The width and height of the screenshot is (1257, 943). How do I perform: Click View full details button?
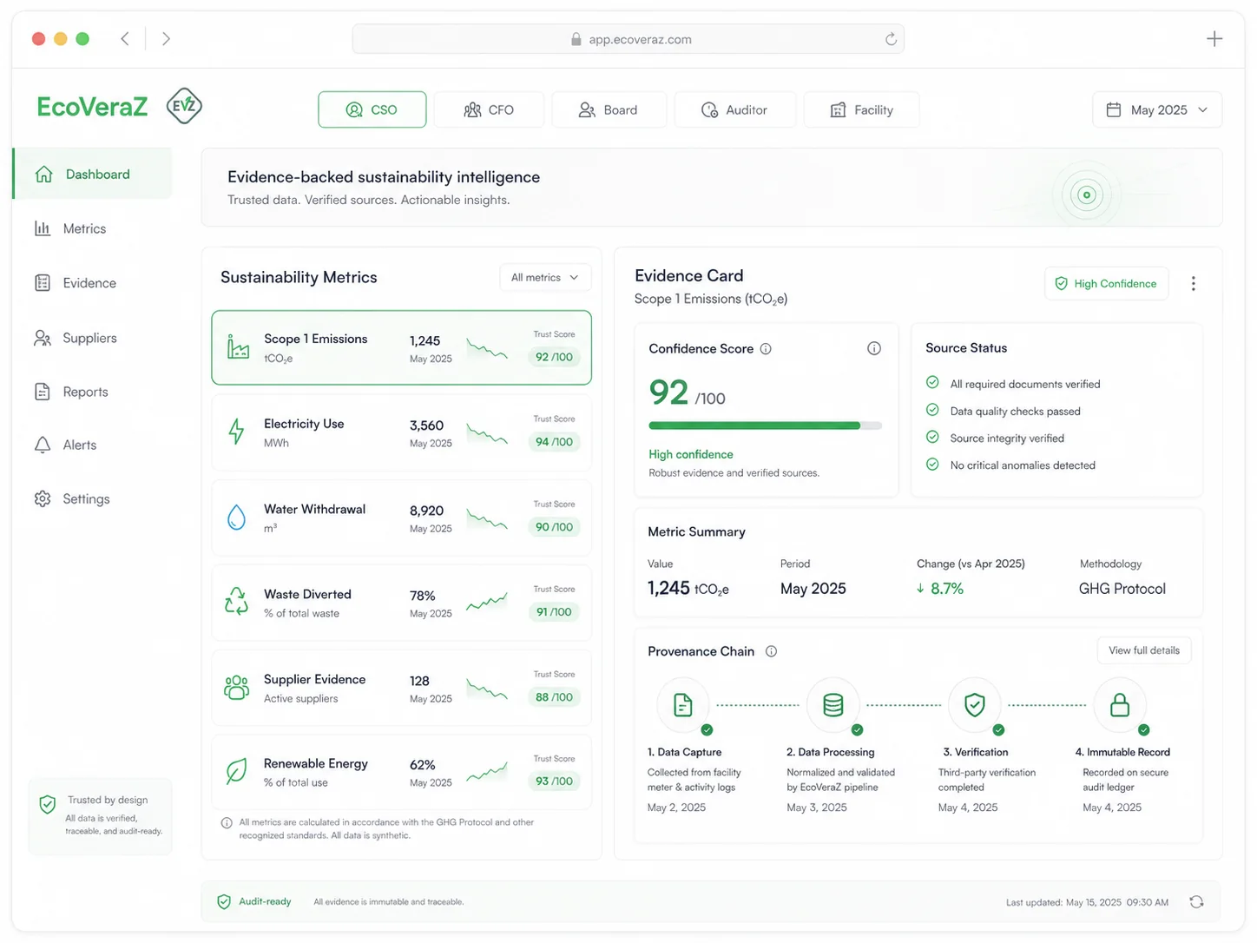[1144, 650]
